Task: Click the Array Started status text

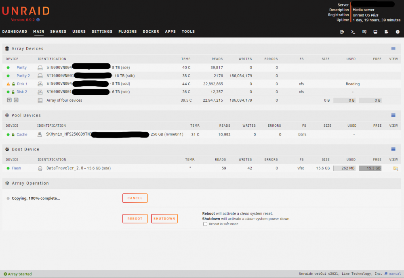Action: coord(20,274)
